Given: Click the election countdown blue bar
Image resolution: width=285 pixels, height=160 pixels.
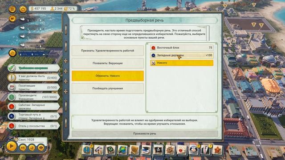Looking at the screenshot, I should (x=34, y=53).
